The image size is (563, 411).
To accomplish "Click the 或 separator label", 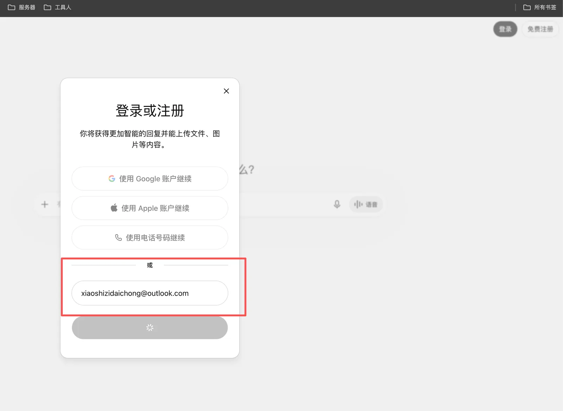I will tap(150, 265).
